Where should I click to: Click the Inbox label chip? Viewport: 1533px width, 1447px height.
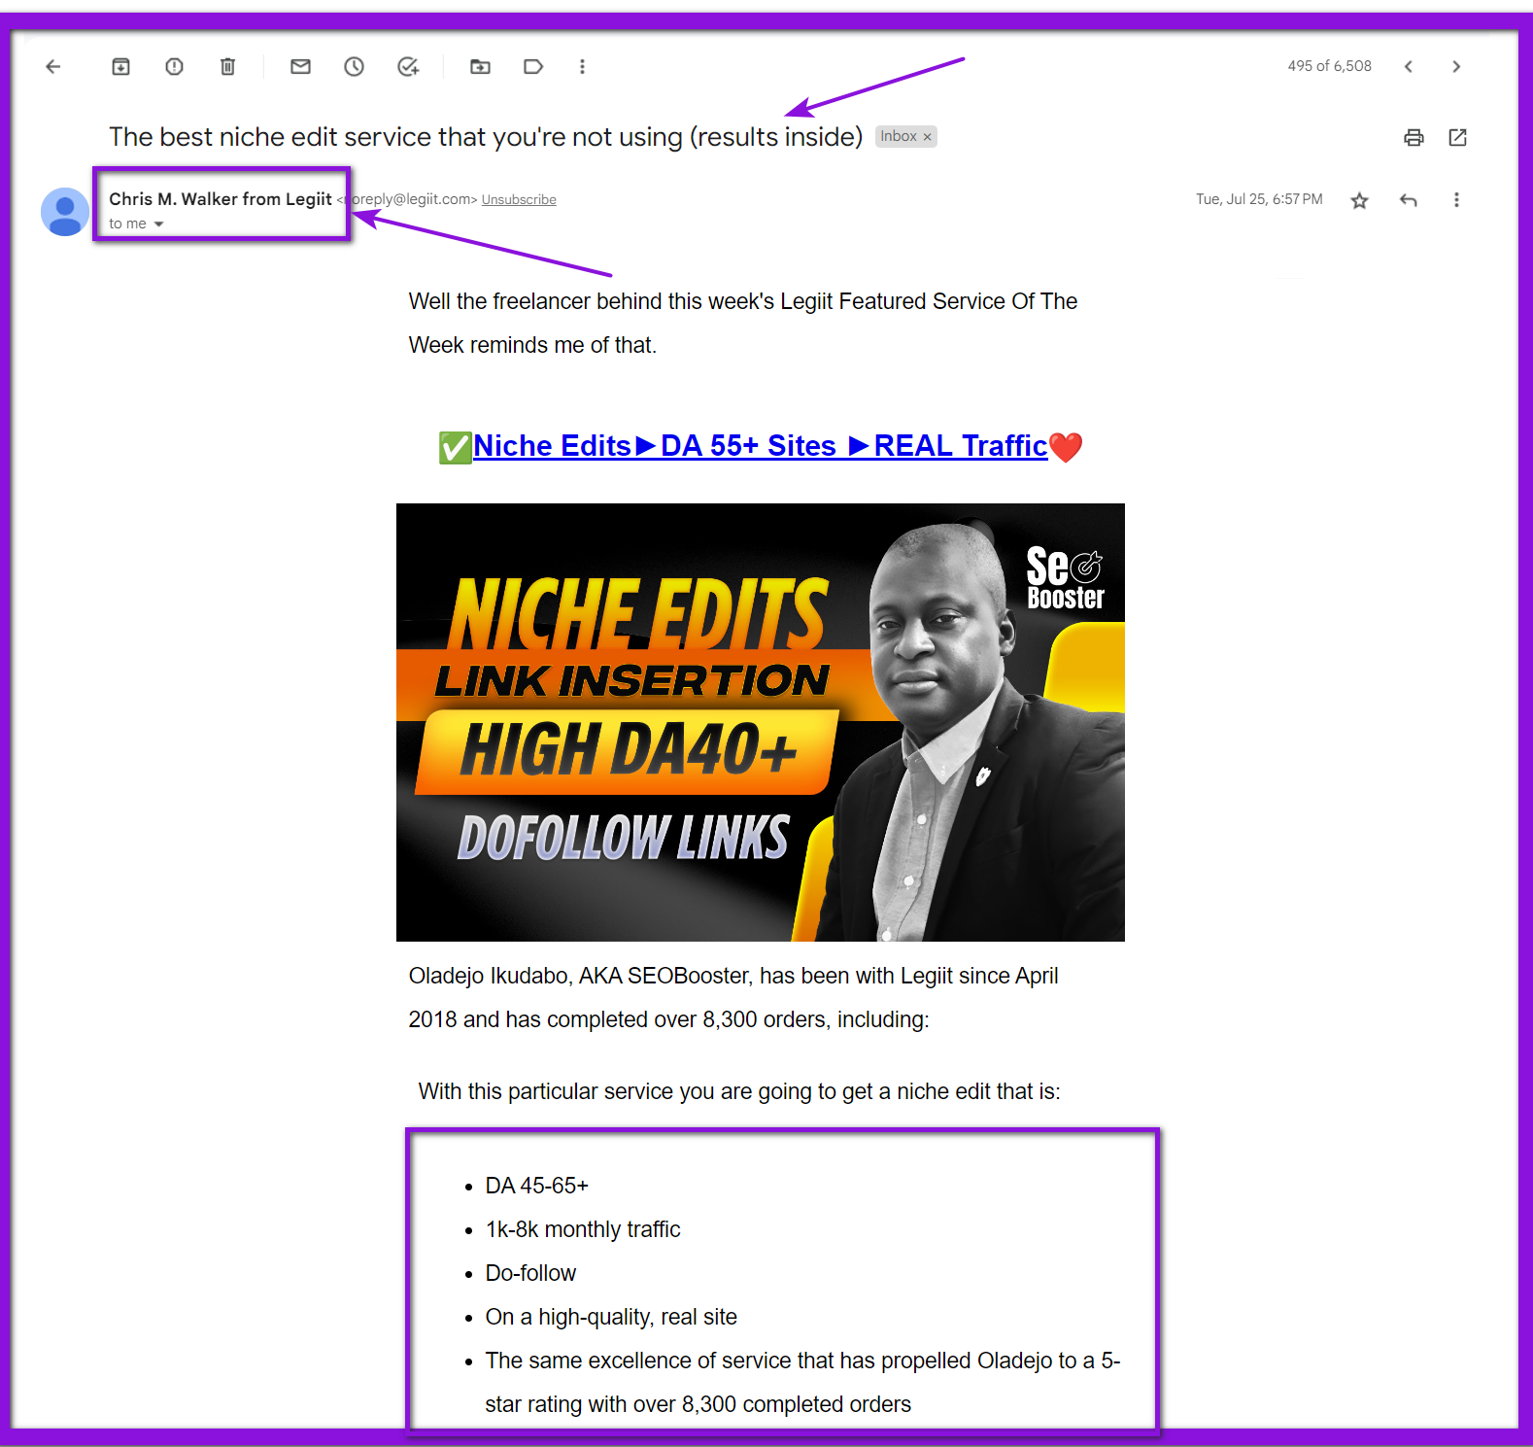pyautogui.click(x=906, y=137)
